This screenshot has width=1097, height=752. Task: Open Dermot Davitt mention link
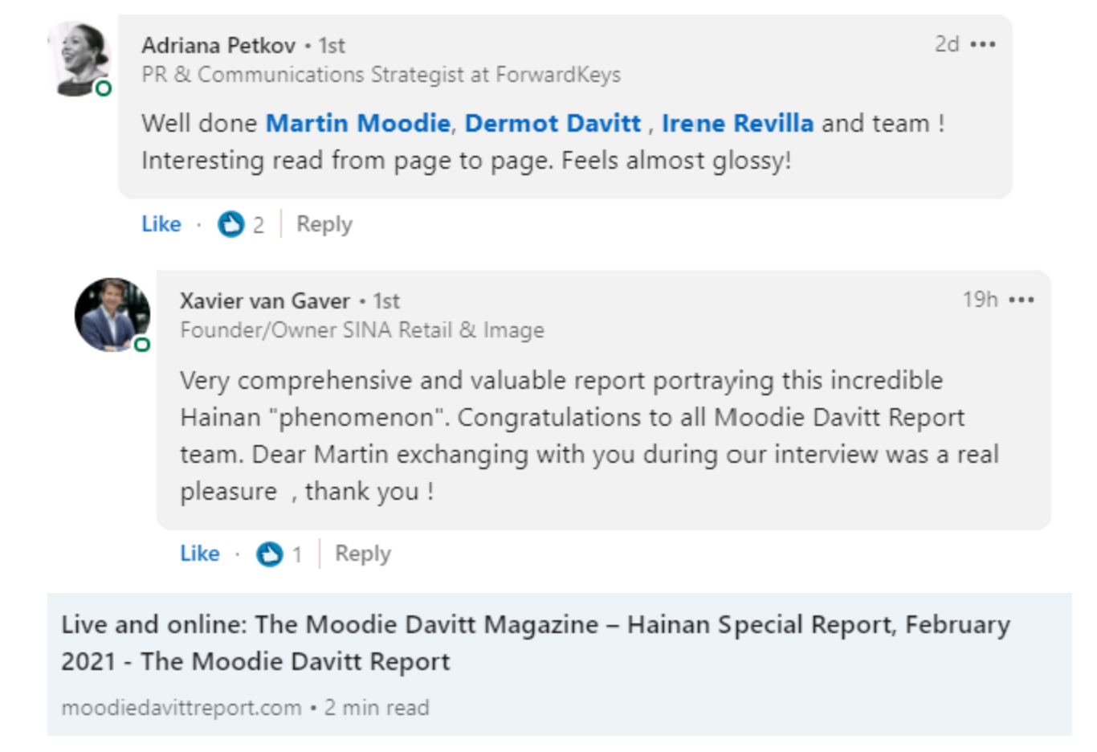[x=553, y=123]
